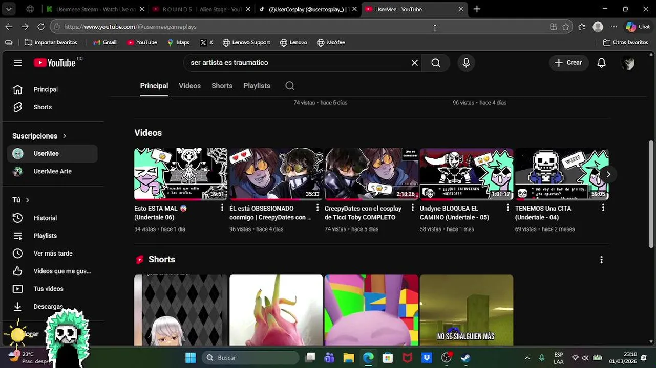Screen dimensions: 656x368
Task: Click the magnifier search button
Action: point(436,63)
